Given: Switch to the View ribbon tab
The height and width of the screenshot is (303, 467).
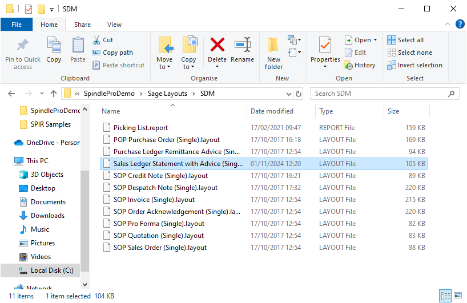Looking at the screenshot, I should click(114, 25).
